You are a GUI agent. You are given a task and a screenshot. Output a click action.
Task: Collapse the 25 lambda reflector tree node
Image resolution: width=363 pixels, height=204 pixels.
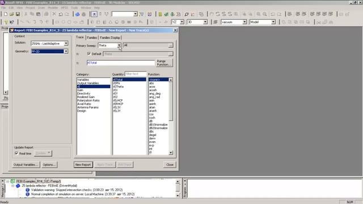pos(13,186)
